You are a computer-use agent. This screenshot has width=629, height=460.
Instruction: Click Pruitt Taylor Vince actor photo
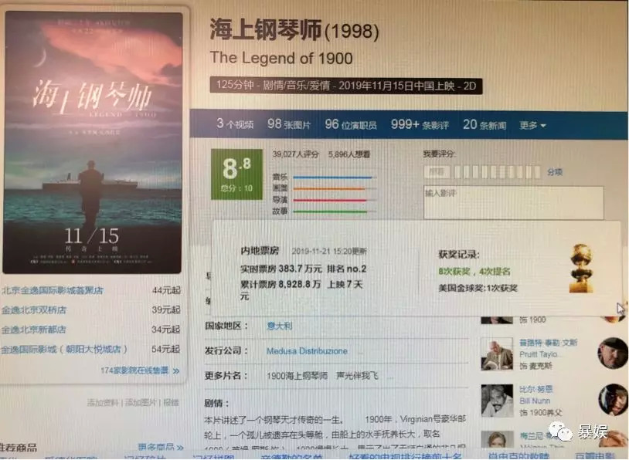(497, 353)
